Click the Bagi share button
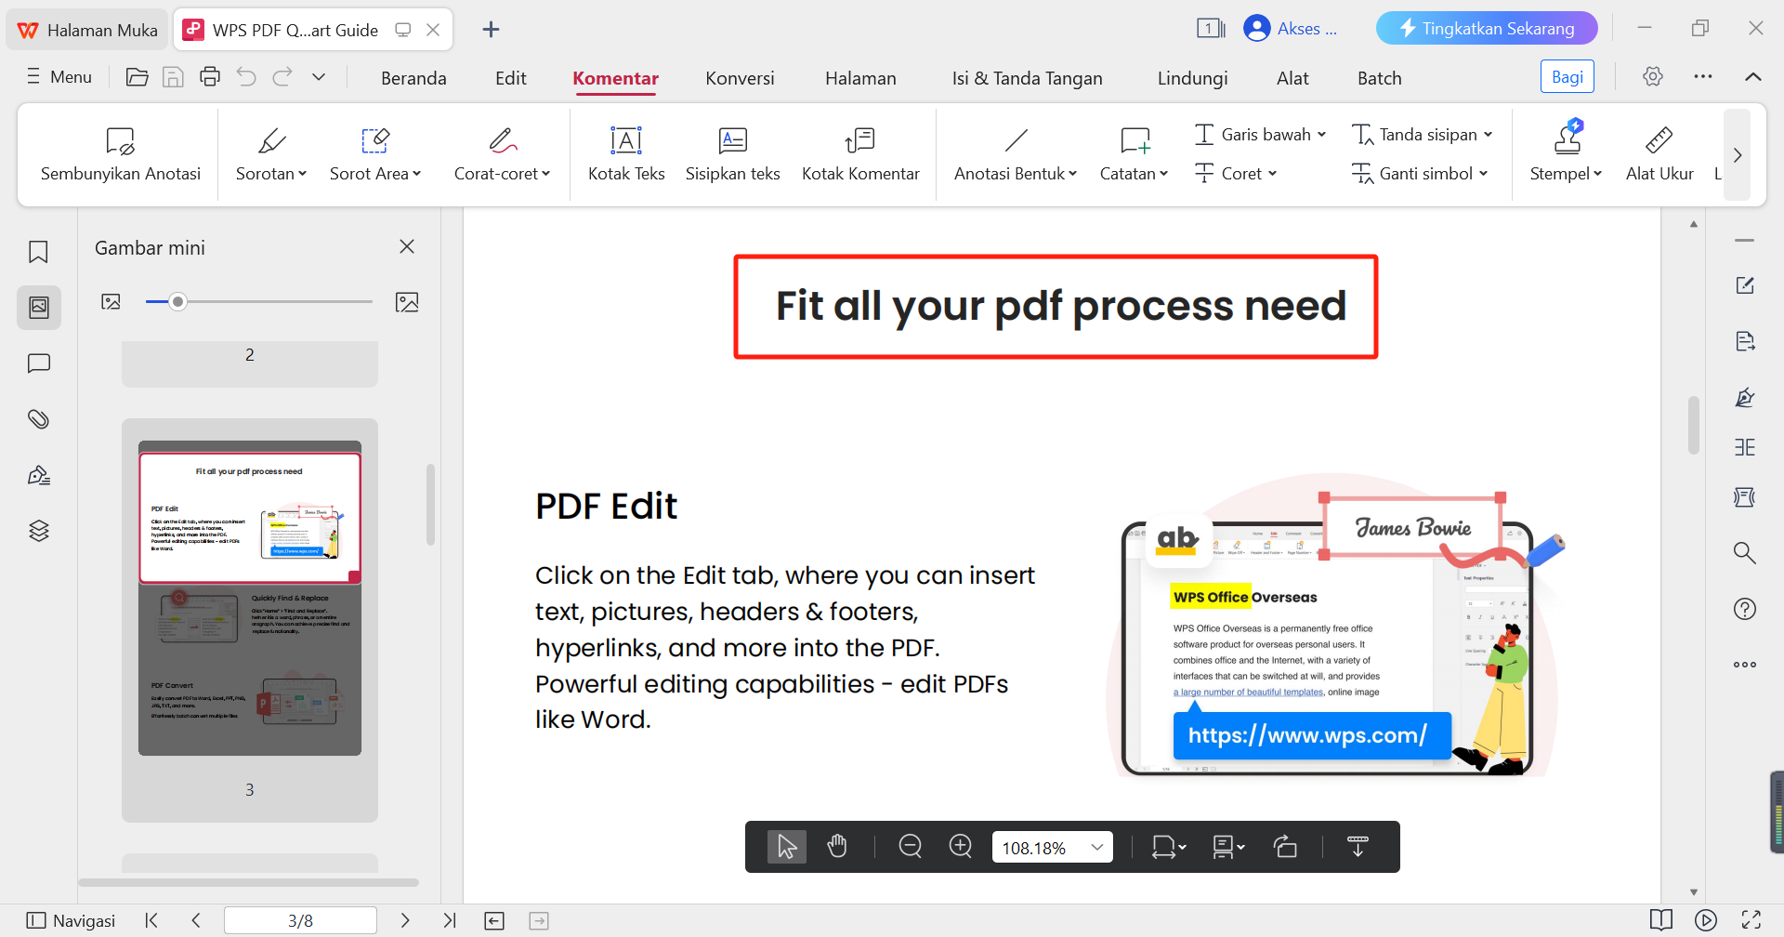Image resolution: width=1784 pixels, height=937 pixels. coord(1567,76)
